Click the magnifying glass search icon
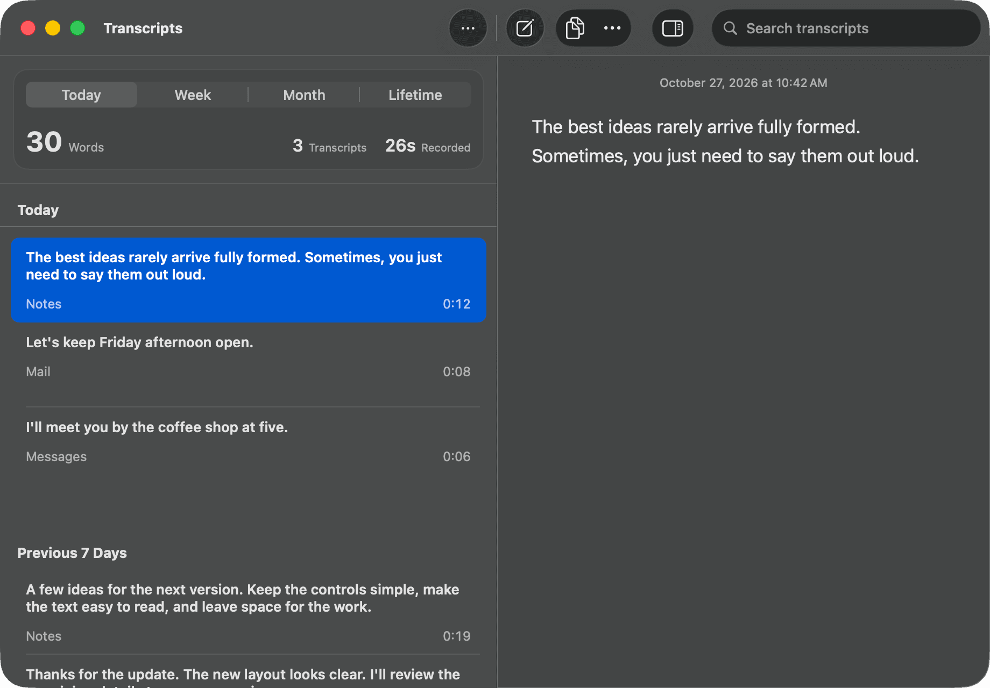 click(730, 28)
